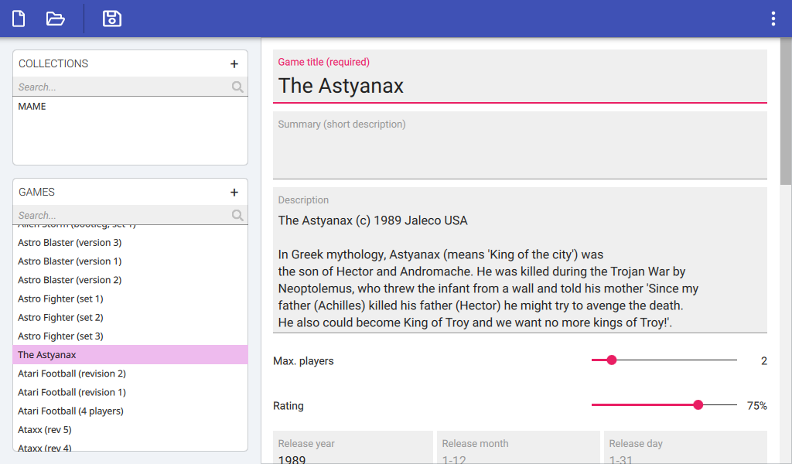Select Astro Blaster (version 2)
This screenshot has height=464, width=792.
click(130, 280)
